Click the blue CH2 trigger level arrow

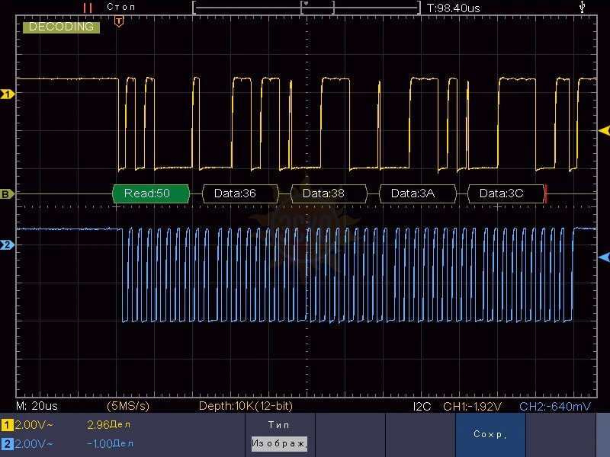tap(604, 257)
